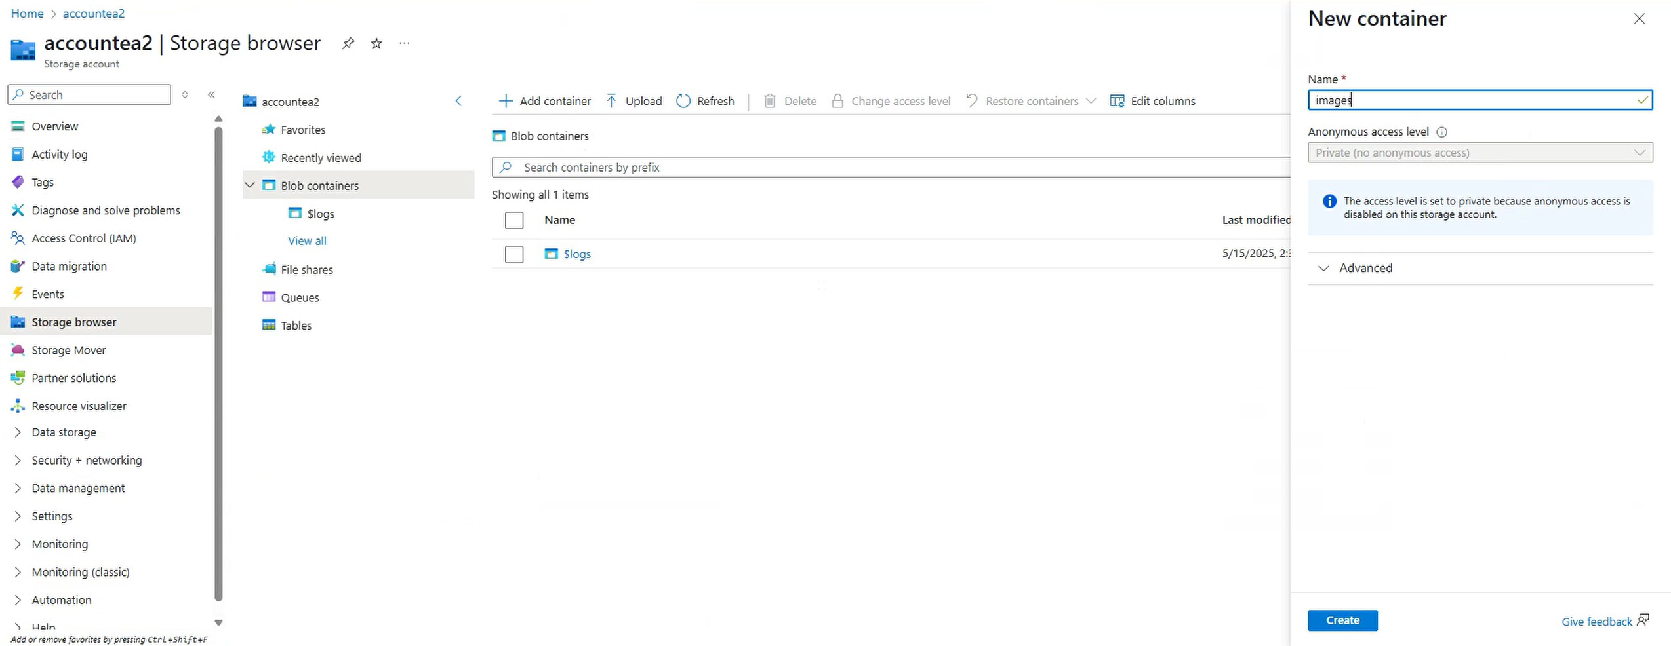This screenshot has height=646, width=1671.
Task: Open Favorites in storage tree
Action: [x=303, y=130]
